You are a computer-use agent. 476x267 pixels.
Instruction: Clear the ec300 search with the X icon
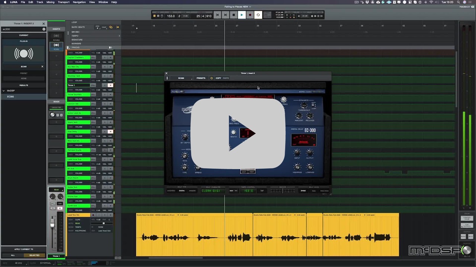pyautogui.click(x=44, y=29)
